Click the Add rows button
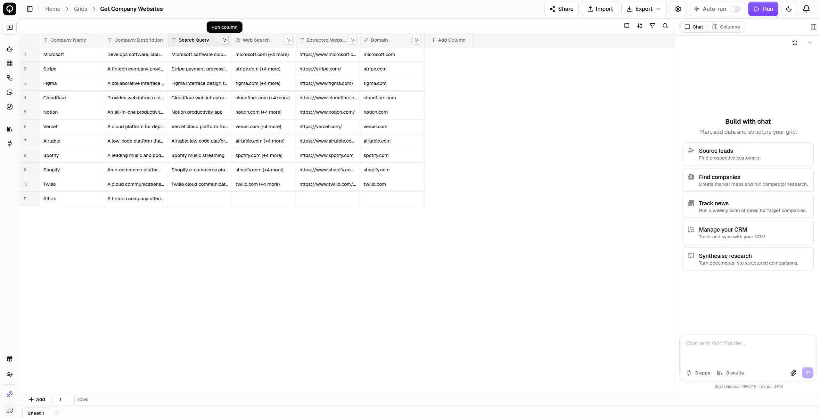The width and height of the screenshot is (820, 419). coord(37,399)
